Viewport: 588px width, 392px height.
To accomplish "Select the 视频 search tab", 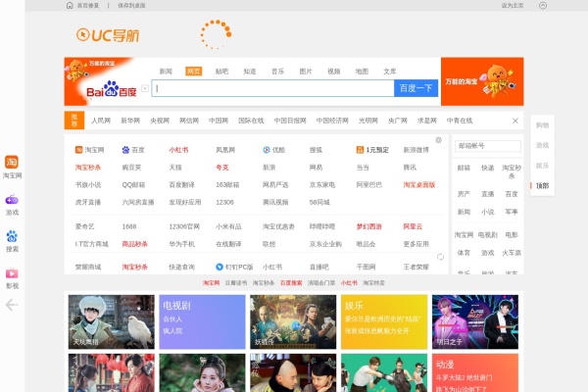I will [x=334, y=72].
